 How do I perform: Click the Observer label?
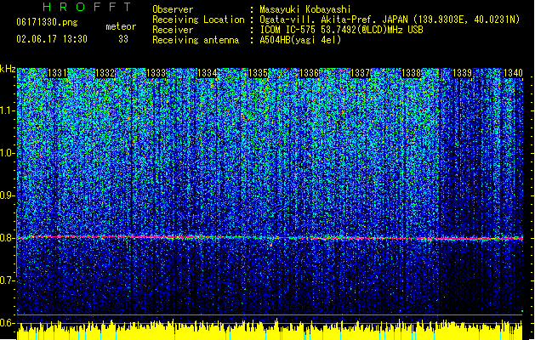coord(173,9)
